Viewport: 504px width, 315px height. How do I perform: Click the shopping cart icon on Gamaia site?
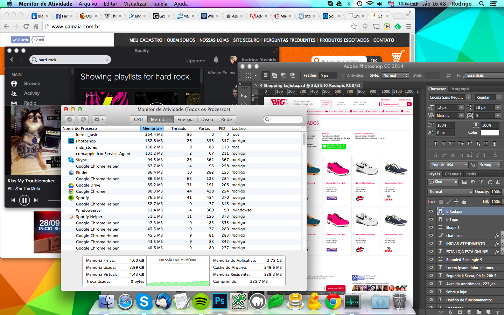(x=398, y=56)
